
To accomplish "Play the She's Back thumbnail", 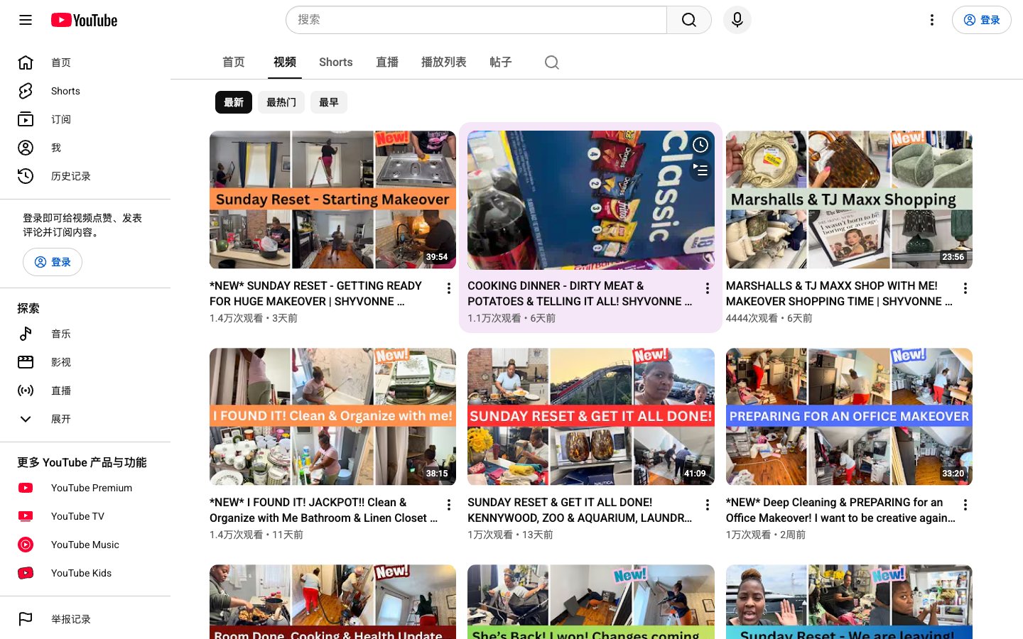I will [x=591, y=602].
